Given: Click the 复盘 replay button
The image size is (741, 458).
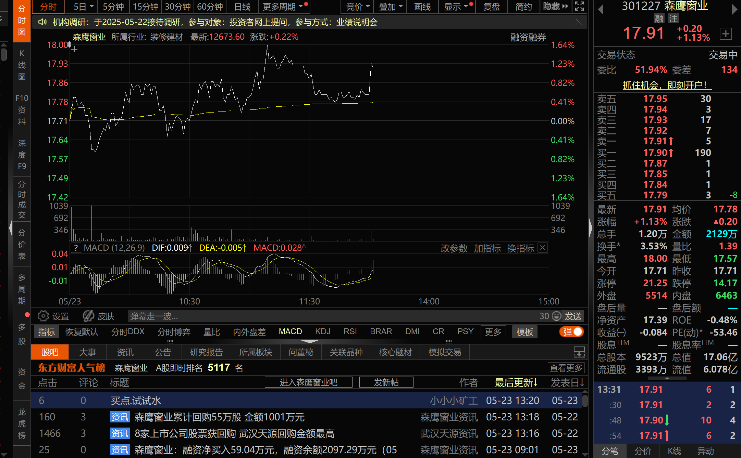Looking at the screenshot, I should tap(491, 6).
